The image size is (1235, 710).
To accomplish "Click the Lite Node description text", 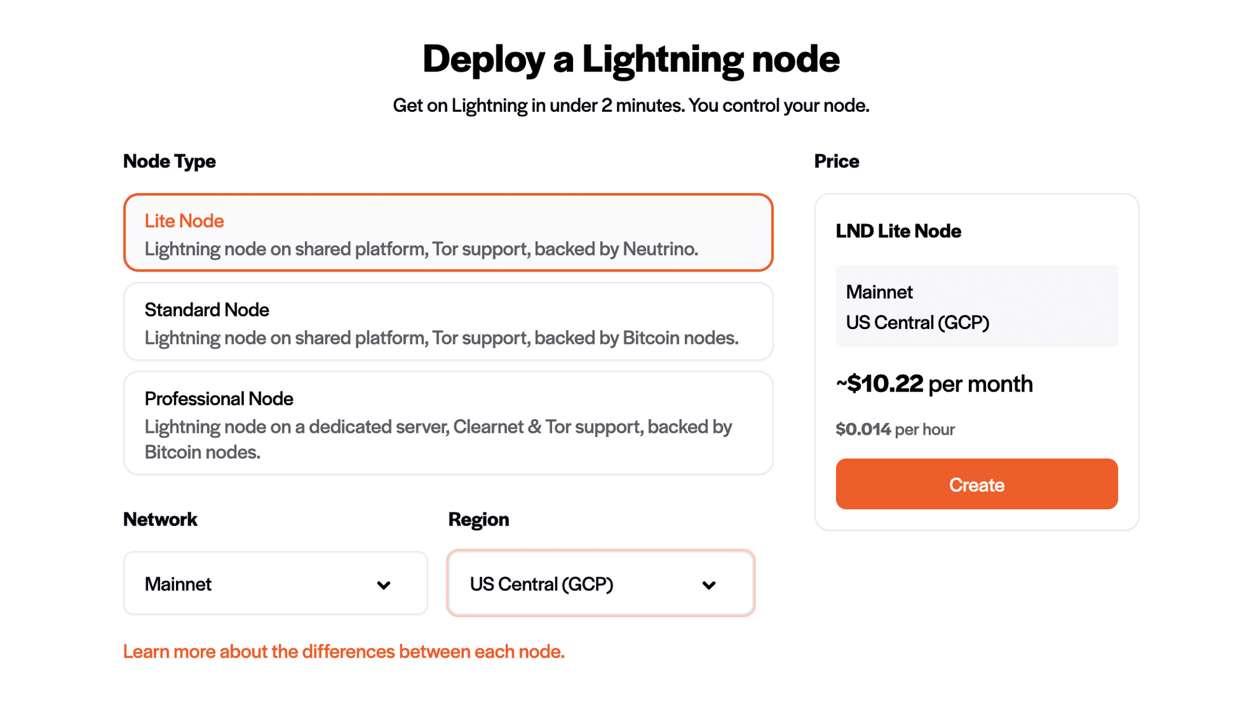I will 422,249.
